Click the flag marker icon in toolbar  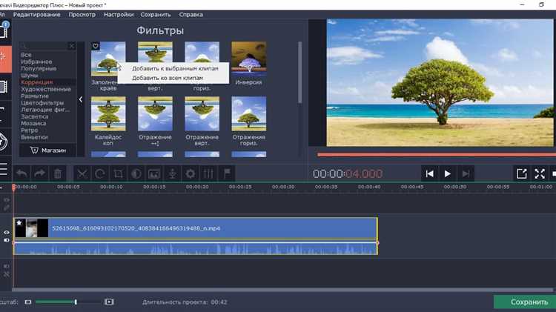coord(227,173)
